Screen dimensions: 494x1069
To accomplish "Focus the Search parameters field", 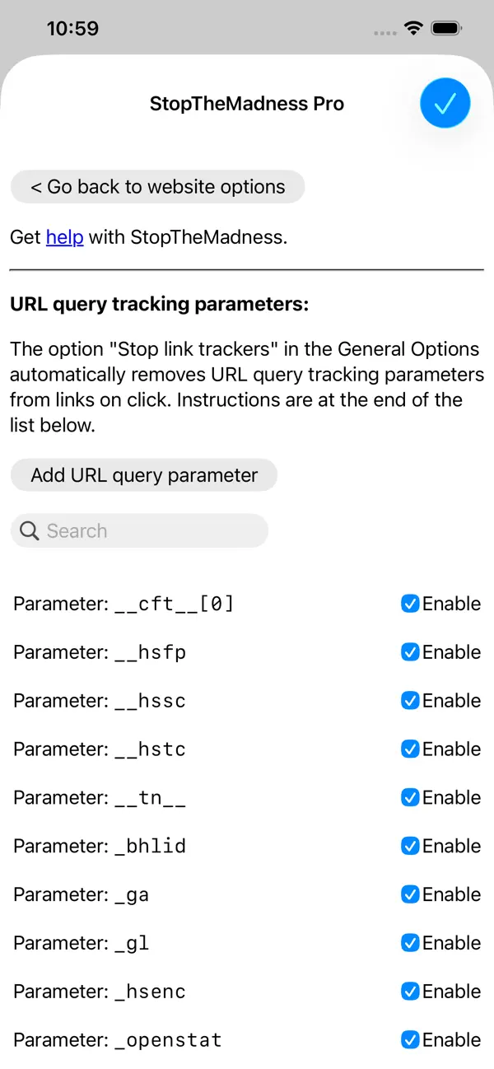I will click(139, 531).
